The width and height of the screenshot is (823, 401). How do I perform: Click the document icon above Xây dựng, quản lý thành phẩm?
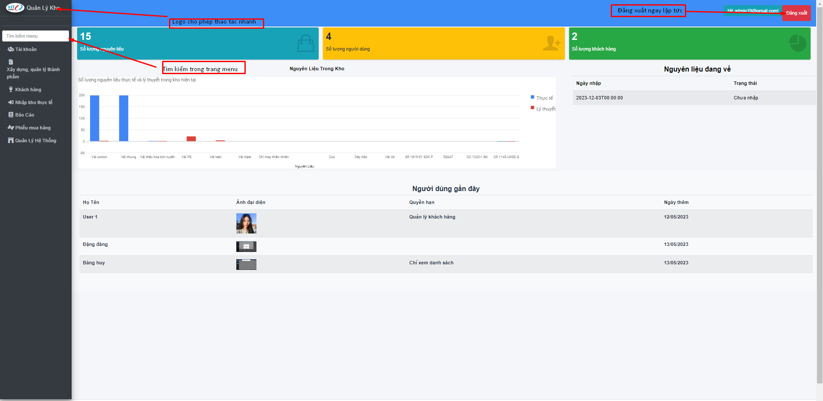[x=11, y=62]
